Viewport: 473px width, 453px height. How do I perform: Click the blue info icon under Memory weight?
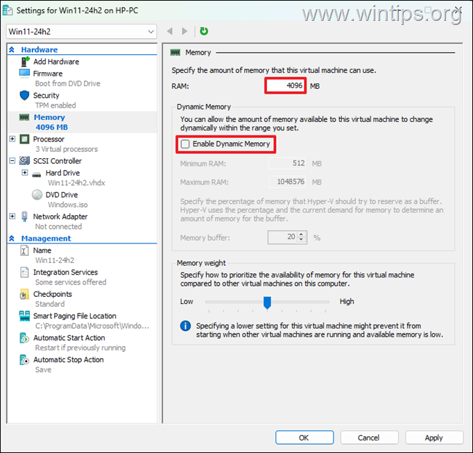(x=185, y=326)
